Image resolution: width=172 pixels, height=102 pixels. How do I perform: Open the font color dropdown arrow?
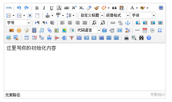(x=137, y=8)
